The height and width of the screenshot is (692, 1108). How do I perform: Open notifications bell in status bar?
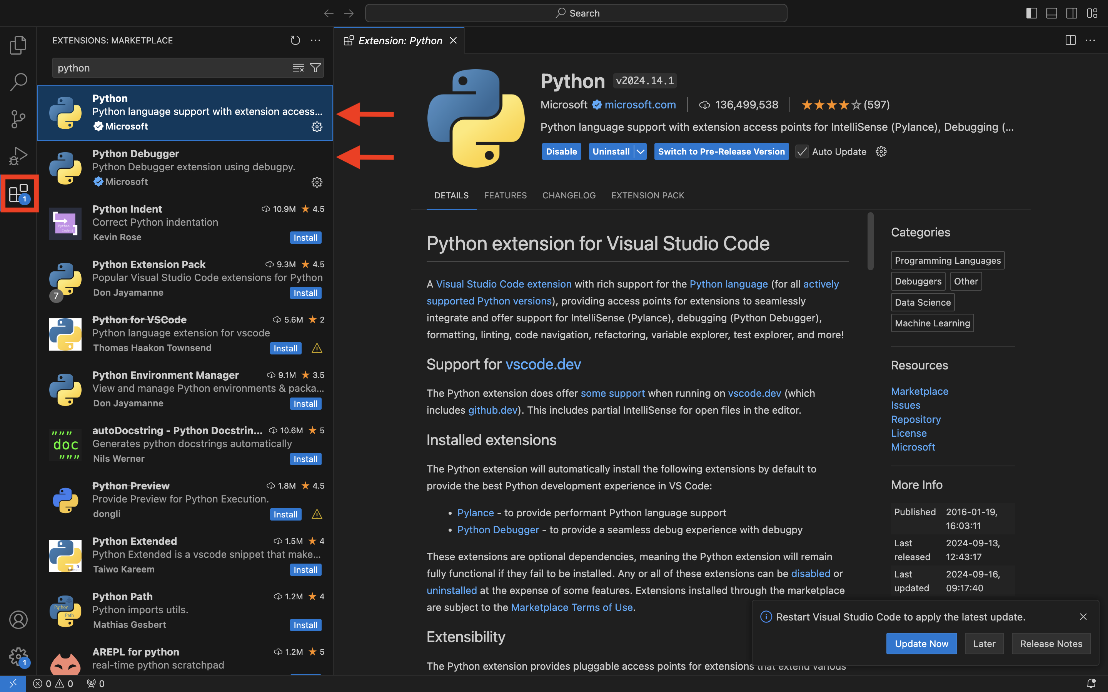[1091, 683]
